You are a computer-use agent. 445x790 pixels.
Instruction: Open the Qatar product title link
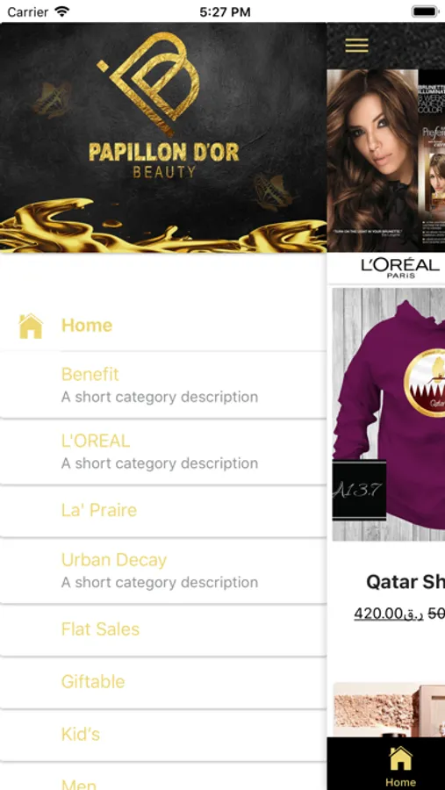pos(406,582)
